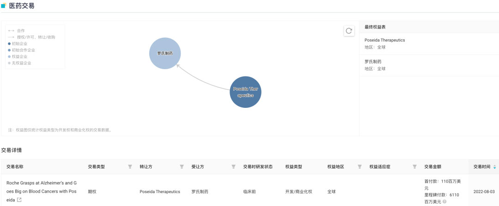Open the filter for 受让方 column

pos(233,167)
